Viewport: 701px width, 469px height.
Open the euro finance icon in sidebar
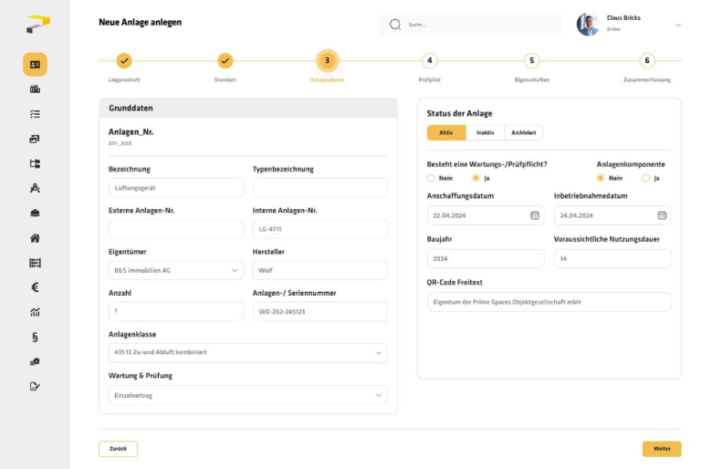point(35,287)
